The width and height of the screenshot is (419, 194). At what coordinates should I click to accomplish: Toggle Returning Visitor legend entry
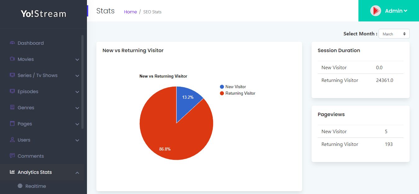tap(240, 93)
